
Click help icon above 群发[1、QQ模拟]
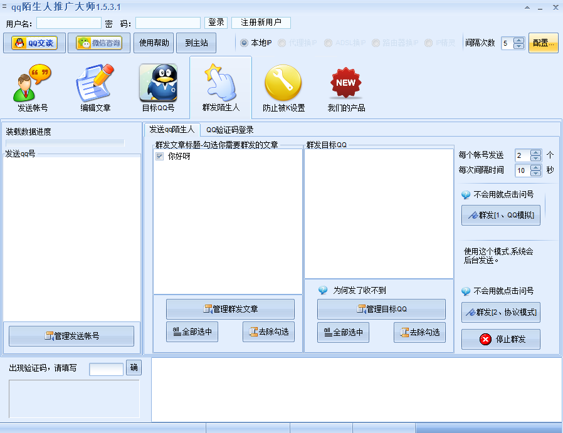click(x=466, y=195)
